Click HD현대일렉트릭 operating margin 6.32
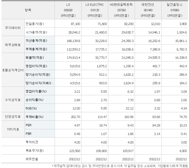 point(131,91)
